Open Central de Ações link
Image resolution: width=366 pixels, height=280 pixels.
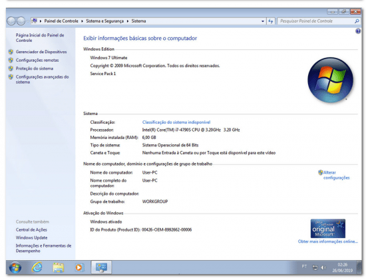(31, 229)
